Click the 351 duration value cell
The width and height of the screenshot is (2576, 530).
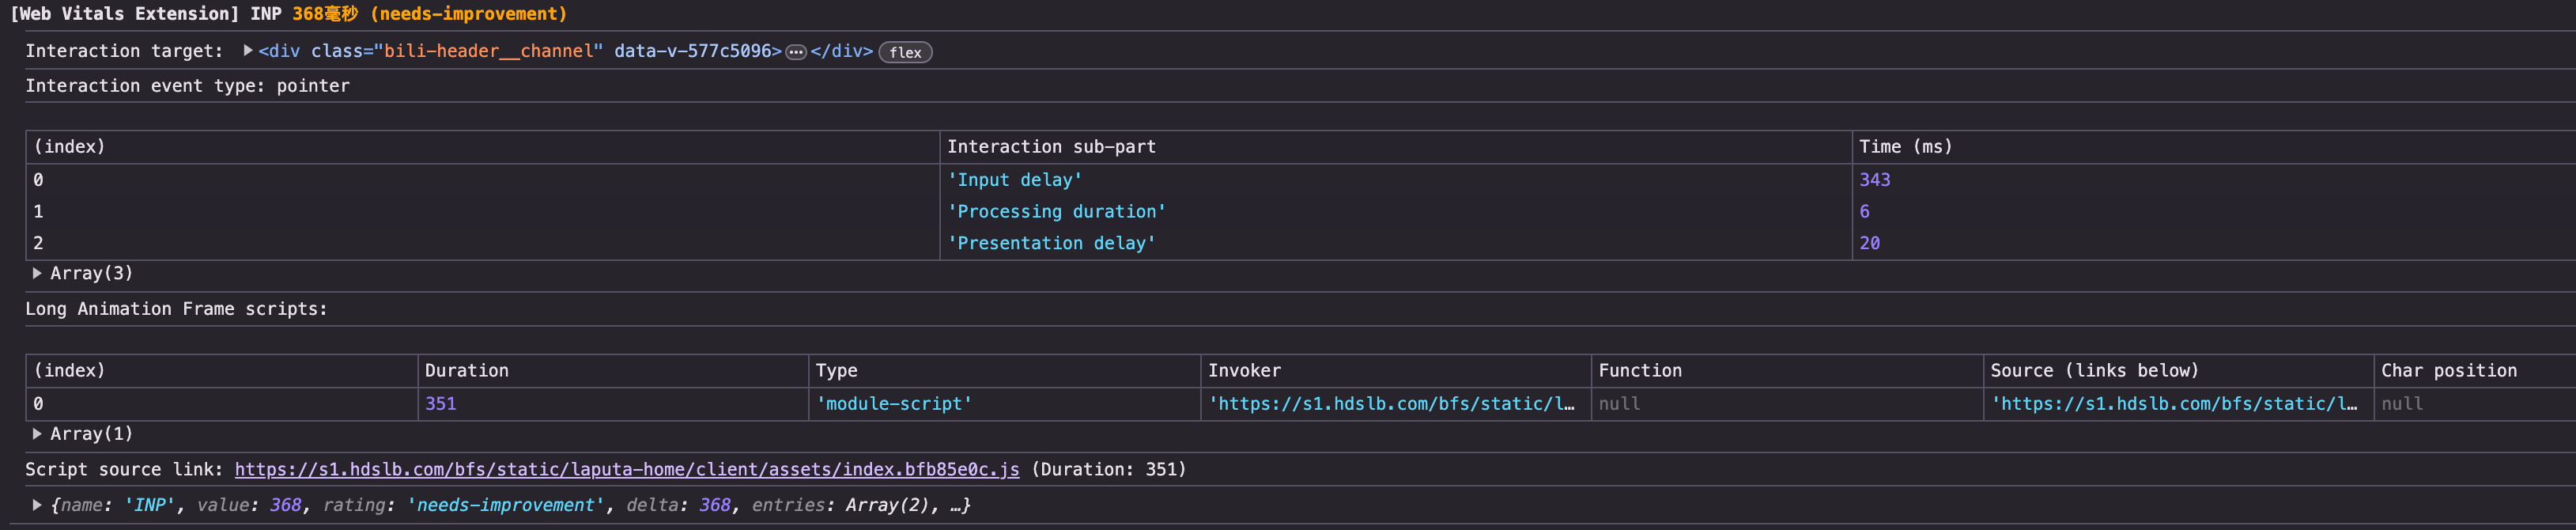click(441, 404)
